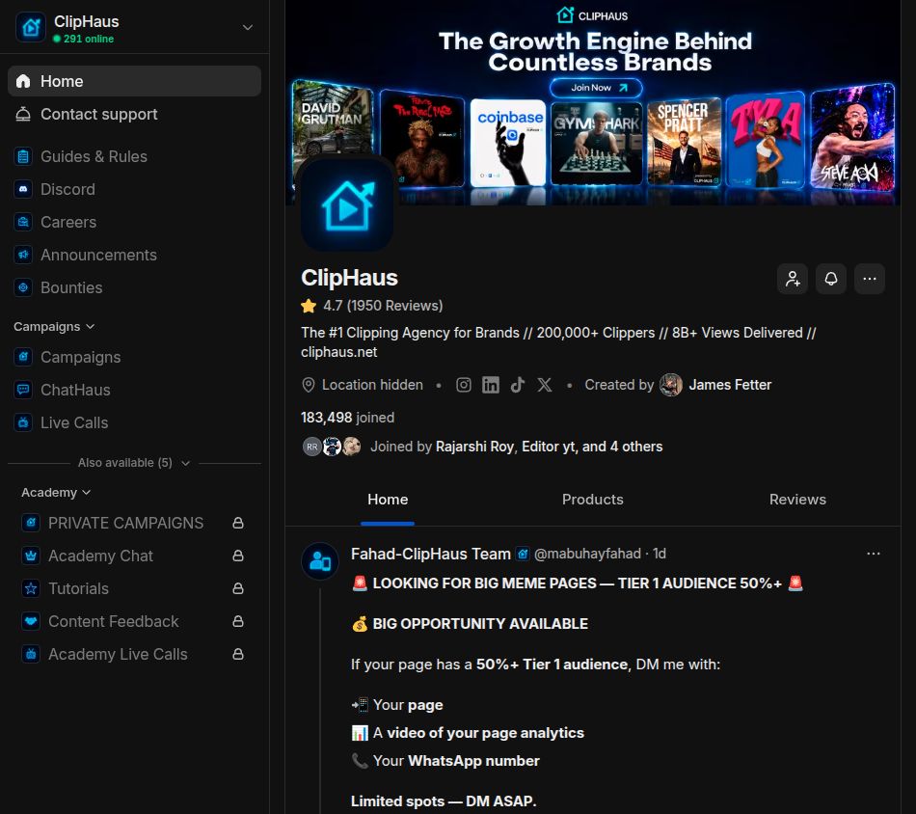Click the Careers briefcase icon
This screenshot has width=916, height=814.
23,222
